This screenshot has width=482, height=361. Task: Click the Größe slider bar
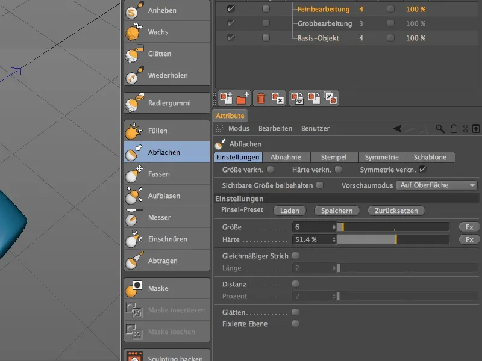tap(393, 227)
